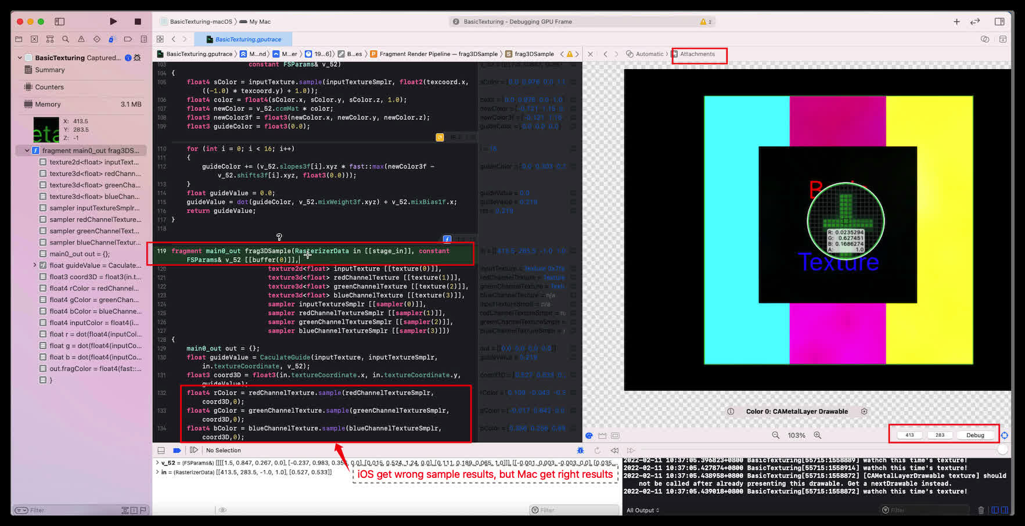Toggle the left navigator sidebar
Screen dimensions: 1025x526
tap(59, 21)
